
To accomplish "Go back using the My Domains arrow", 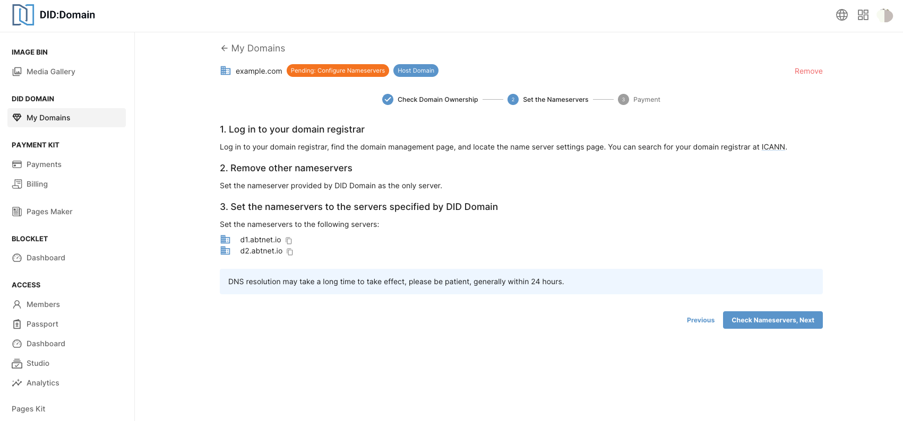I will [224, 48].
